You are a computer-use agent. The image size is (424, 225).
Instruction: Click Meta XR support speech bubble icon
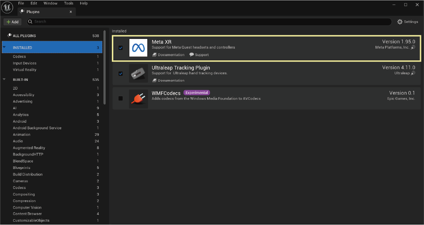click(192, 55)
